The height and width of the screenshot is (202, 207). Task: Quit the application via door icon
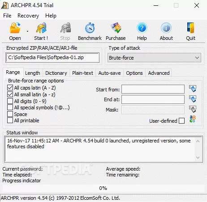tap(190, 28)
